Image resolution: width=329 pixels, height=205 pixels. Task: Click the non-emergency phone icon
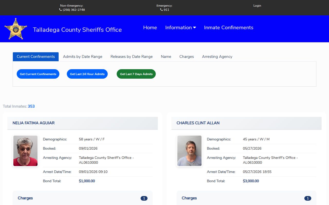[60, 10]
